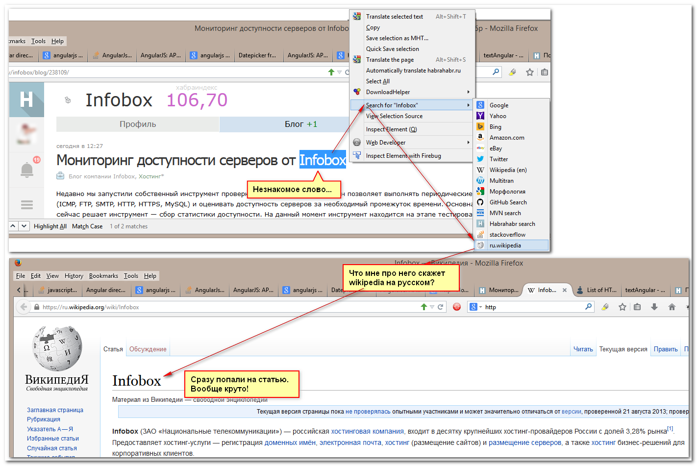Viewport: 697px width, 466px height.
Task: Go to previous find match arrow
Action: [14, 226]
